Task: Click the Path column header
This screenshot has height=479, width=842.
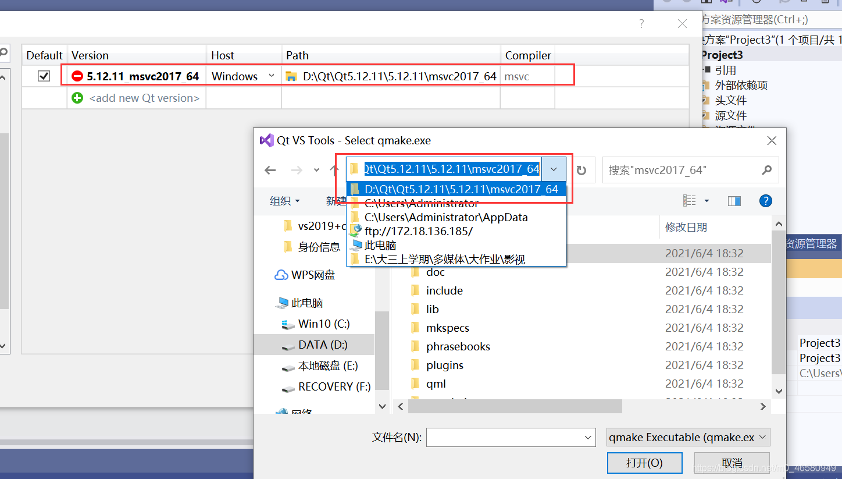Action: pos(391,55)
